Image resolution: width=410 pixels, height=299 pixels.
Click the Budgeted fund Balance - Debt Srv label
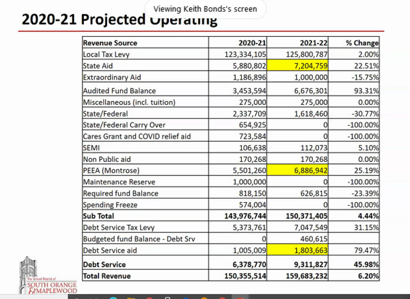[139, 239]
